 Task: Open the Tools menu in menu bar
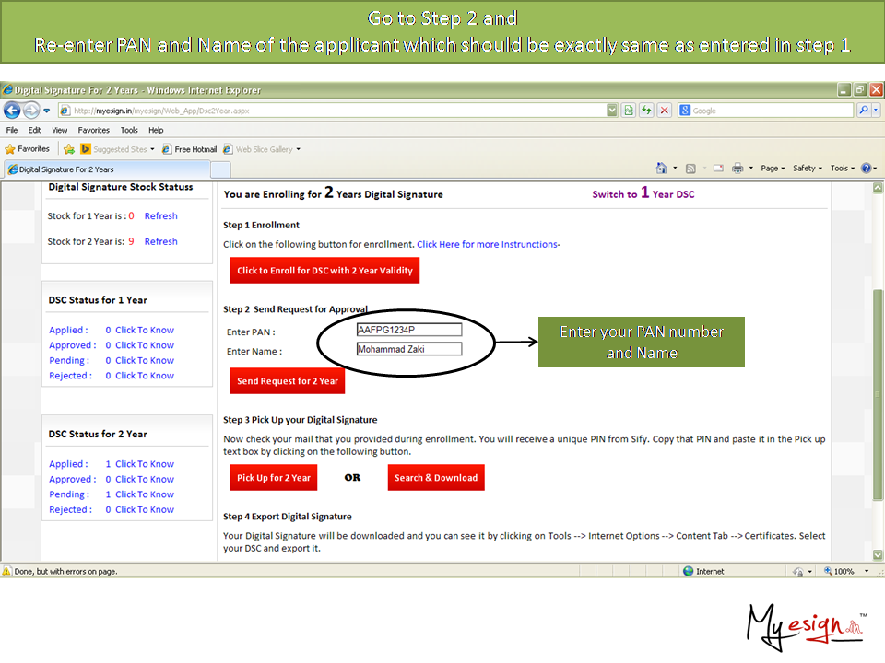129,131
